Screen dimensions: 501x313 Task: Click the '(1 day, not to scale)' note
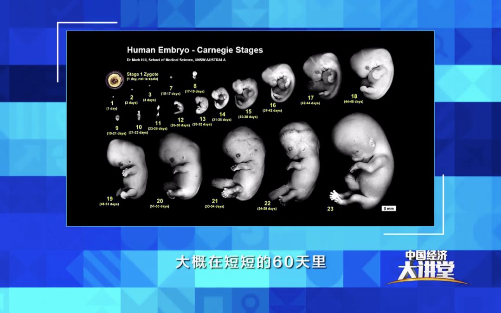pos(142,79)
